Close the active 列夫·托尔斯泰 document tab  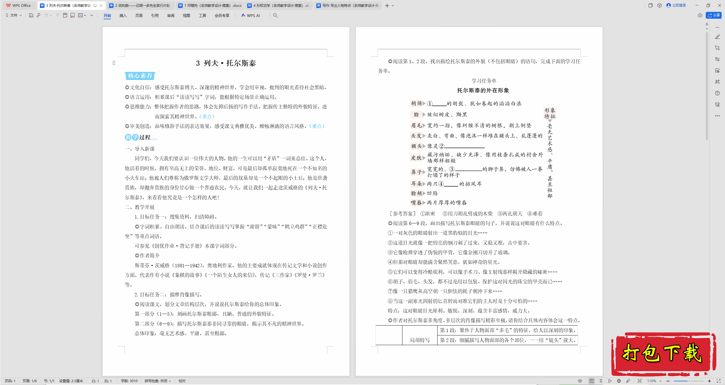pos(101,5)
